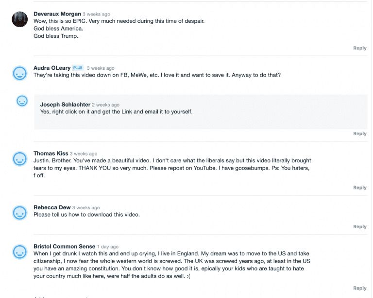Viewport: 373px width, 298px height.
Task: Click Thomas Kiss's smiley avatar icon
Action: click(19, 159)
